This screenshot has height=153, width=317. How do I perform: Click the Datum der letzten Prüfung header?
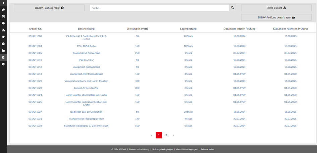[240, 29]
